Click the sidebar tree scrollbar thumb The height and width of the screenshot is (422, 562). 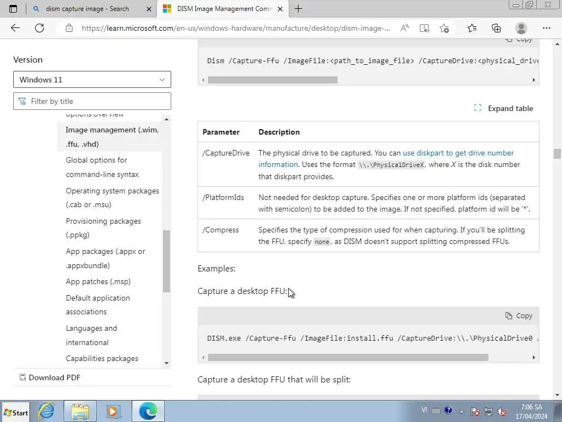point(166,261)
